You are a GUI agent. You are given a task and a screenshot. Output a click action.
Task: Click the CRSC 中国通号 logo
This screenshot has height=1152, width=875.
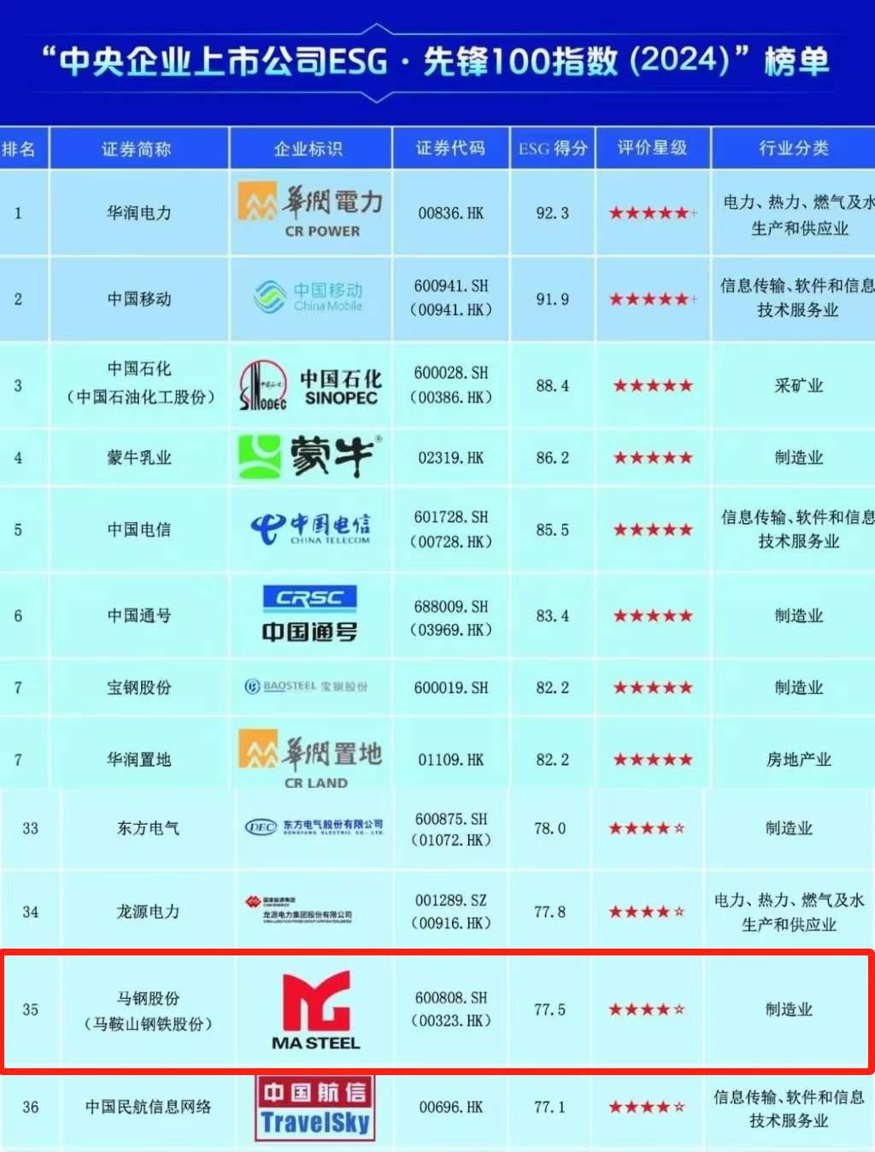click(x=309, y=614)
